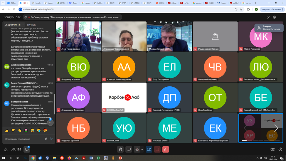Viewport: 286px width, 161px height.
Task: Toggle the camera on or off
Action: [x=149, y=150]
